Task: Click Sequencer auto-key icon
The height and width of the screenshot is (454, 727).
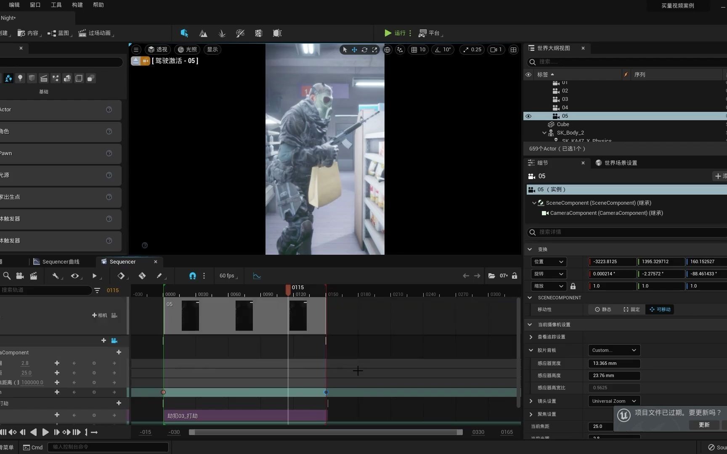Action: (142, 276)
